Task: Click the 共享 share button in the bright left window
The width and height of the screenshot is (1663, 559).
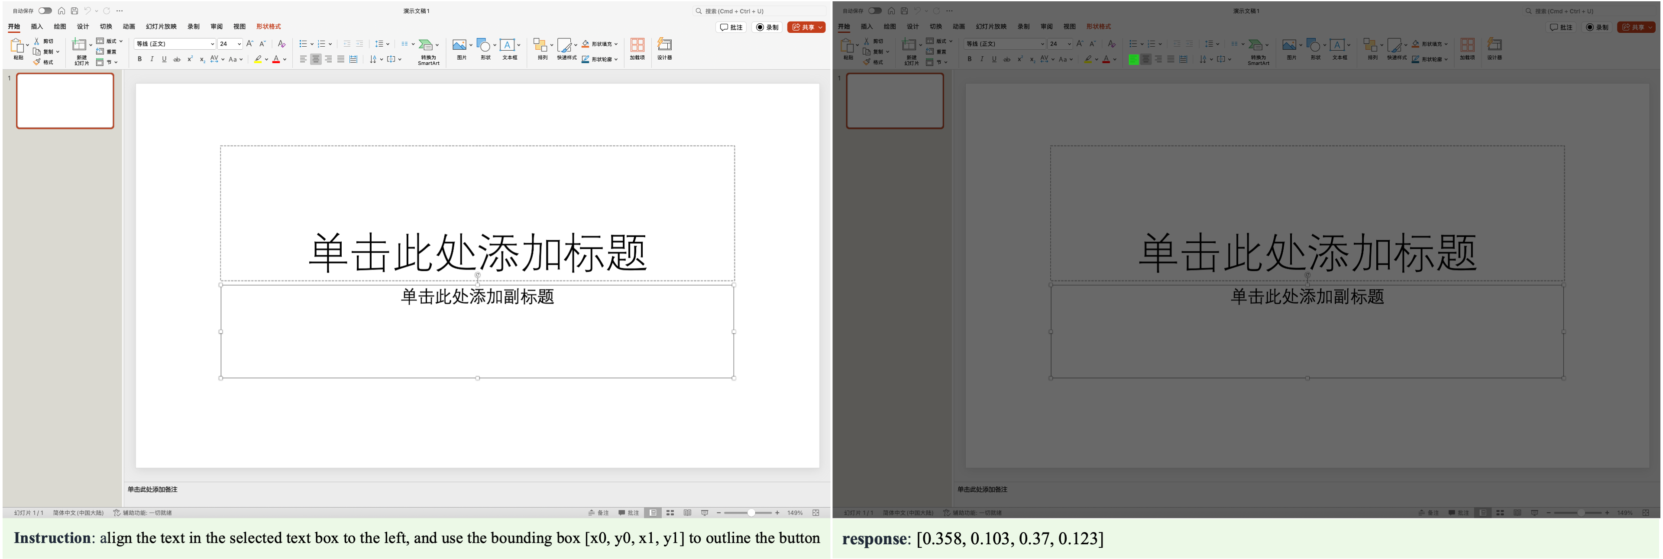Action: pyautogui.click(x=806, y=27)
